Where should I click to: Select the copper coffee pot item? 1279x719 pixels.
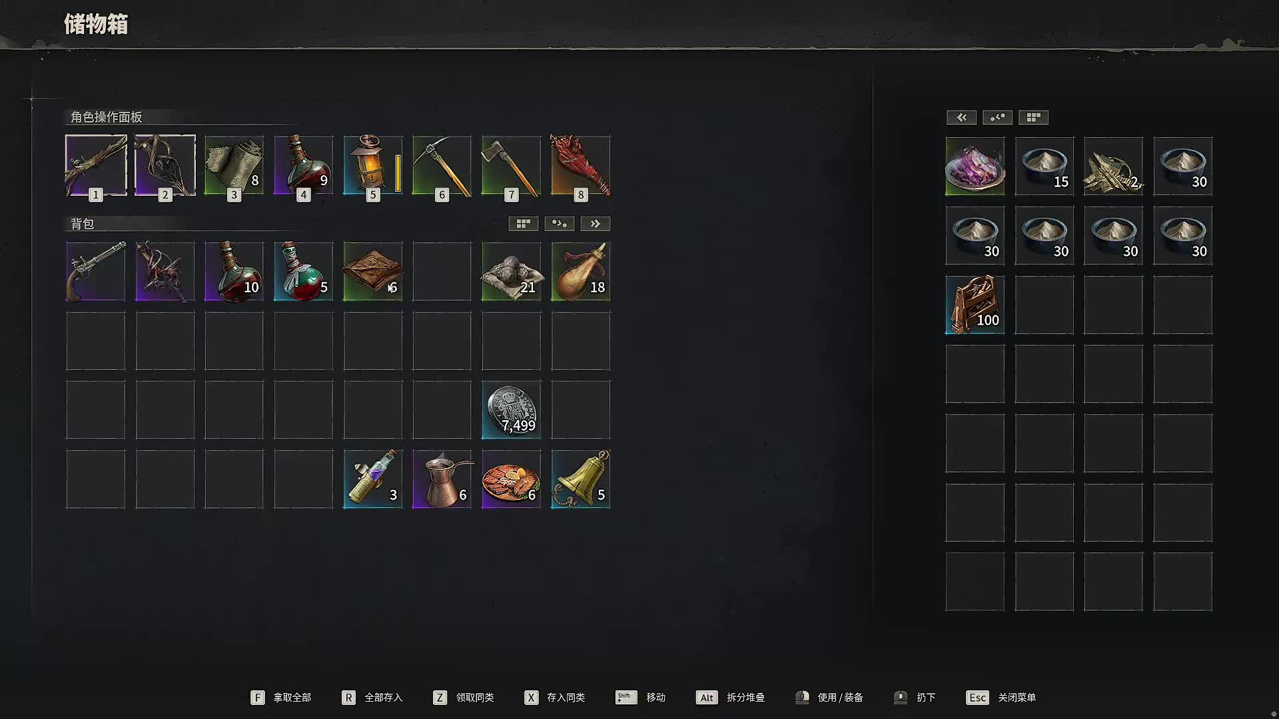pyautogui.click(x=442, y=479)
